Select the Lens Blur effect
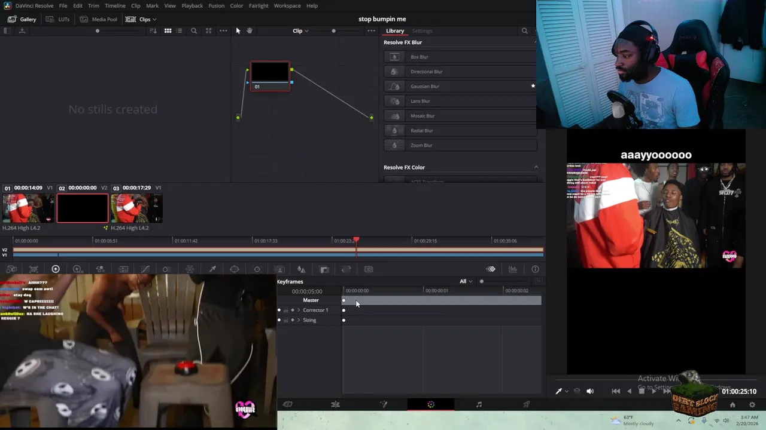Viewport: 766px width, 430px height. pyautogui.click(x=460, y=101)
